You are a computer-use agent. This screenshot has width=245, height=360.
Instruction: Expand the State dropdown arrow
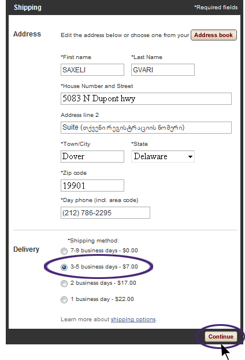190,157
